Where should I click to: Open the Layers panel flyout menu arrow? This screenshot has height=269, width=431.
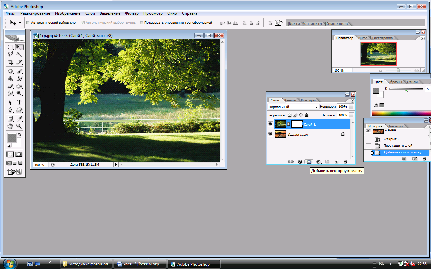352,101
